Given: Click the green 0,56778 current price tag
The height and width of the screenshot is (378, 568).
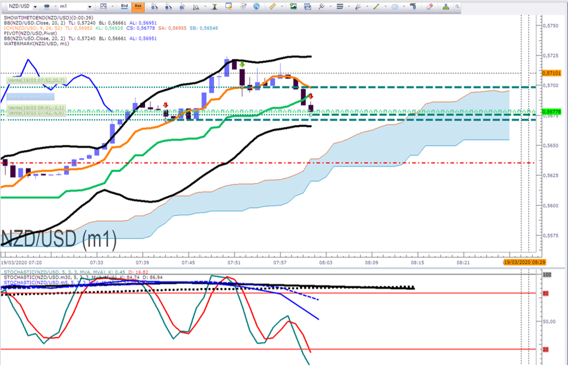Looking at the screenshot, I should coord(551,112).
